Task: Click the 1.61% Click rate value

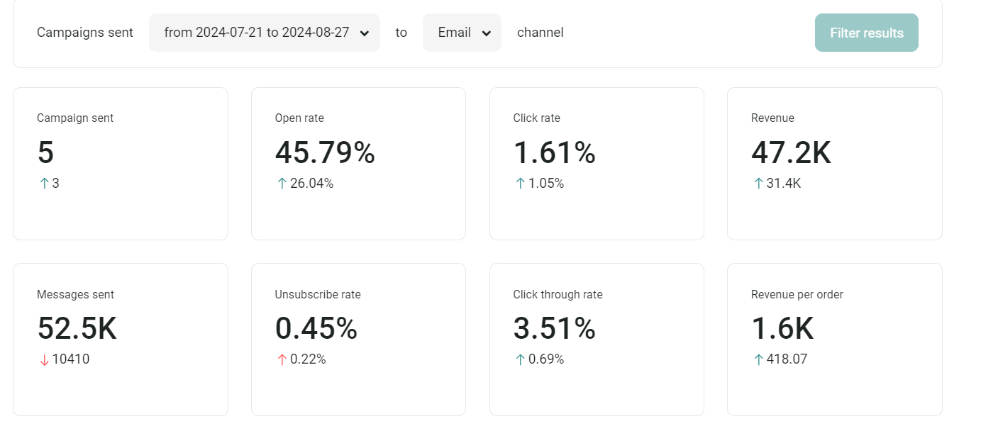Action: click(x=554, y=153)
